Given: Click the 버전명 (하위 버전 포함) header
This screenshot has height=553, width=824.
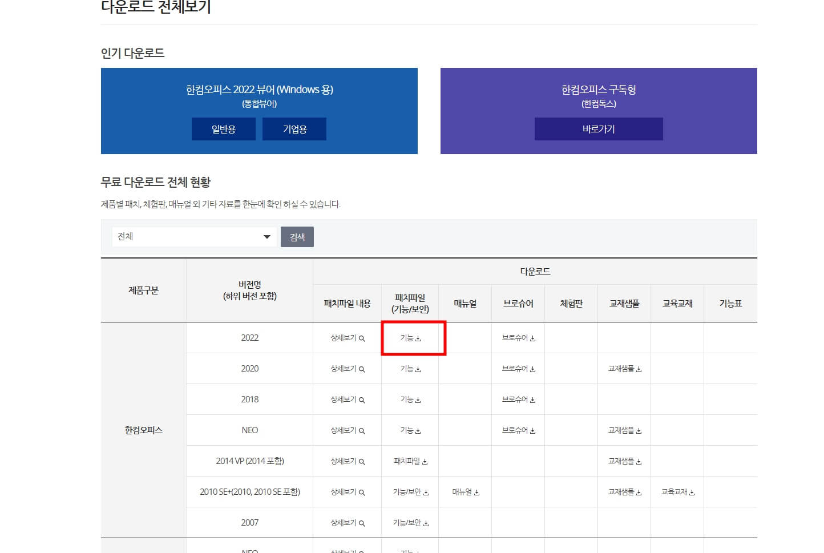Looking at the screenshot, I should (249, 290).
